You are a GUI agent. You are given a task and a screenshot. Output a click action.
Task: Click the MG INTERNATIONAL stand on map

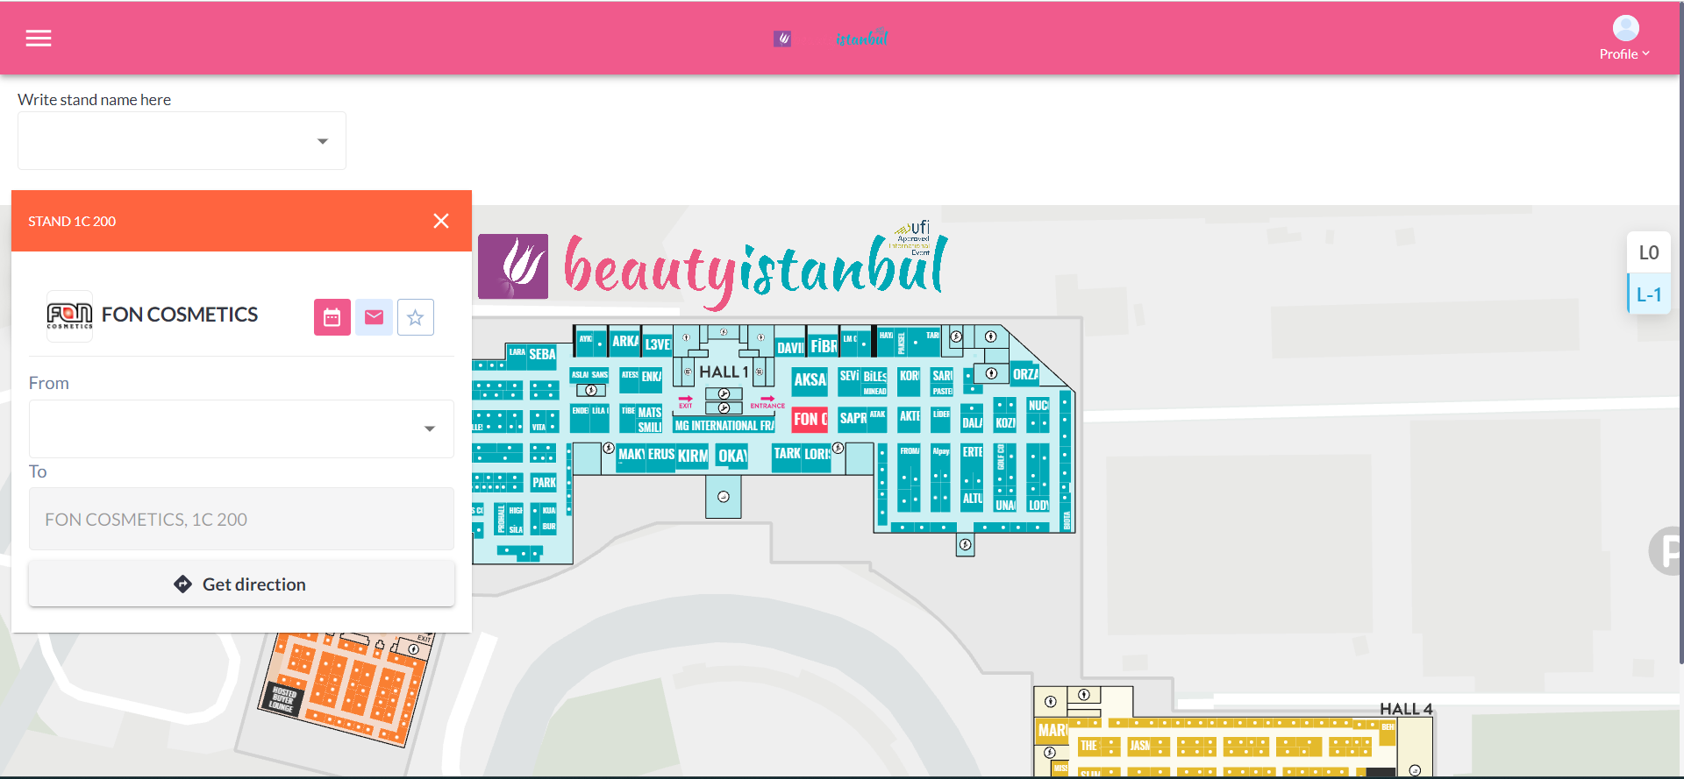click(x=724, y=426)
